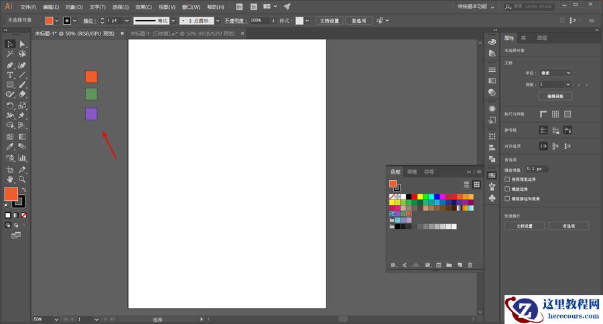Select the Lasso tool

click(22, 54)
